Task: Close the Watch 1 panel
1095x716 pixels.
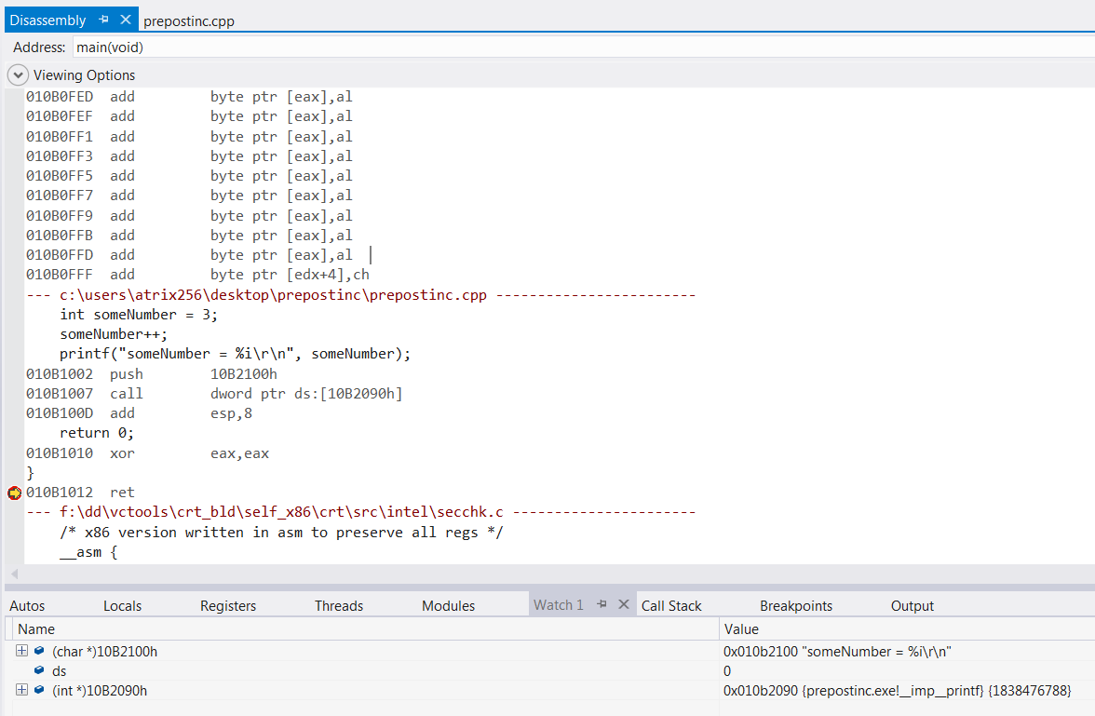Action: (623, 604)
